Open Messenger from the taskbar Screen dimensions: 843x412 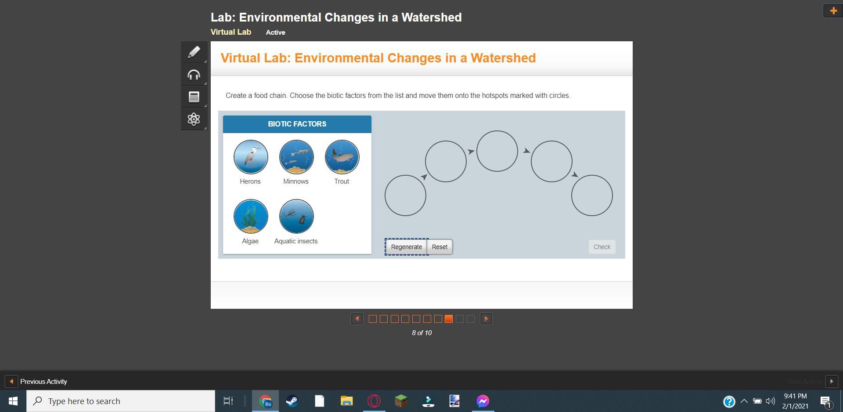coord(483,401)
